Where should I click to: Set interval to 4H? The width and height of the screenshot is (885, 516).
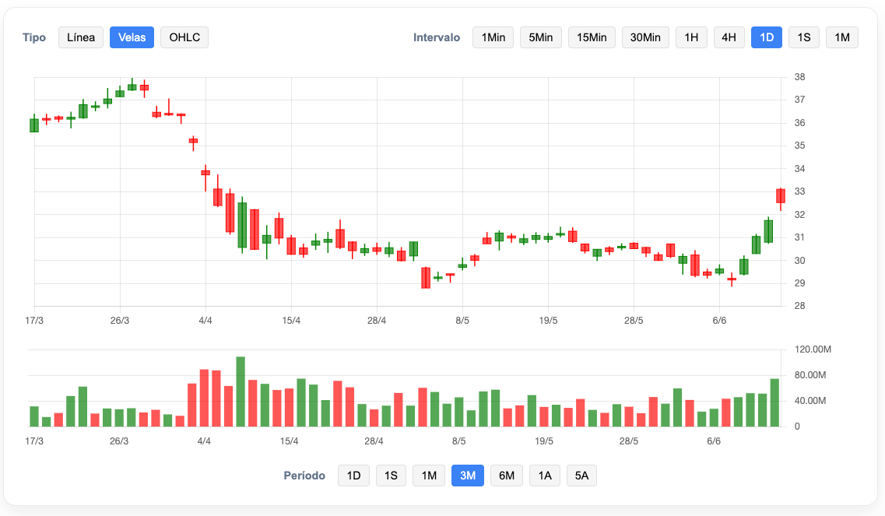(729, 37)
